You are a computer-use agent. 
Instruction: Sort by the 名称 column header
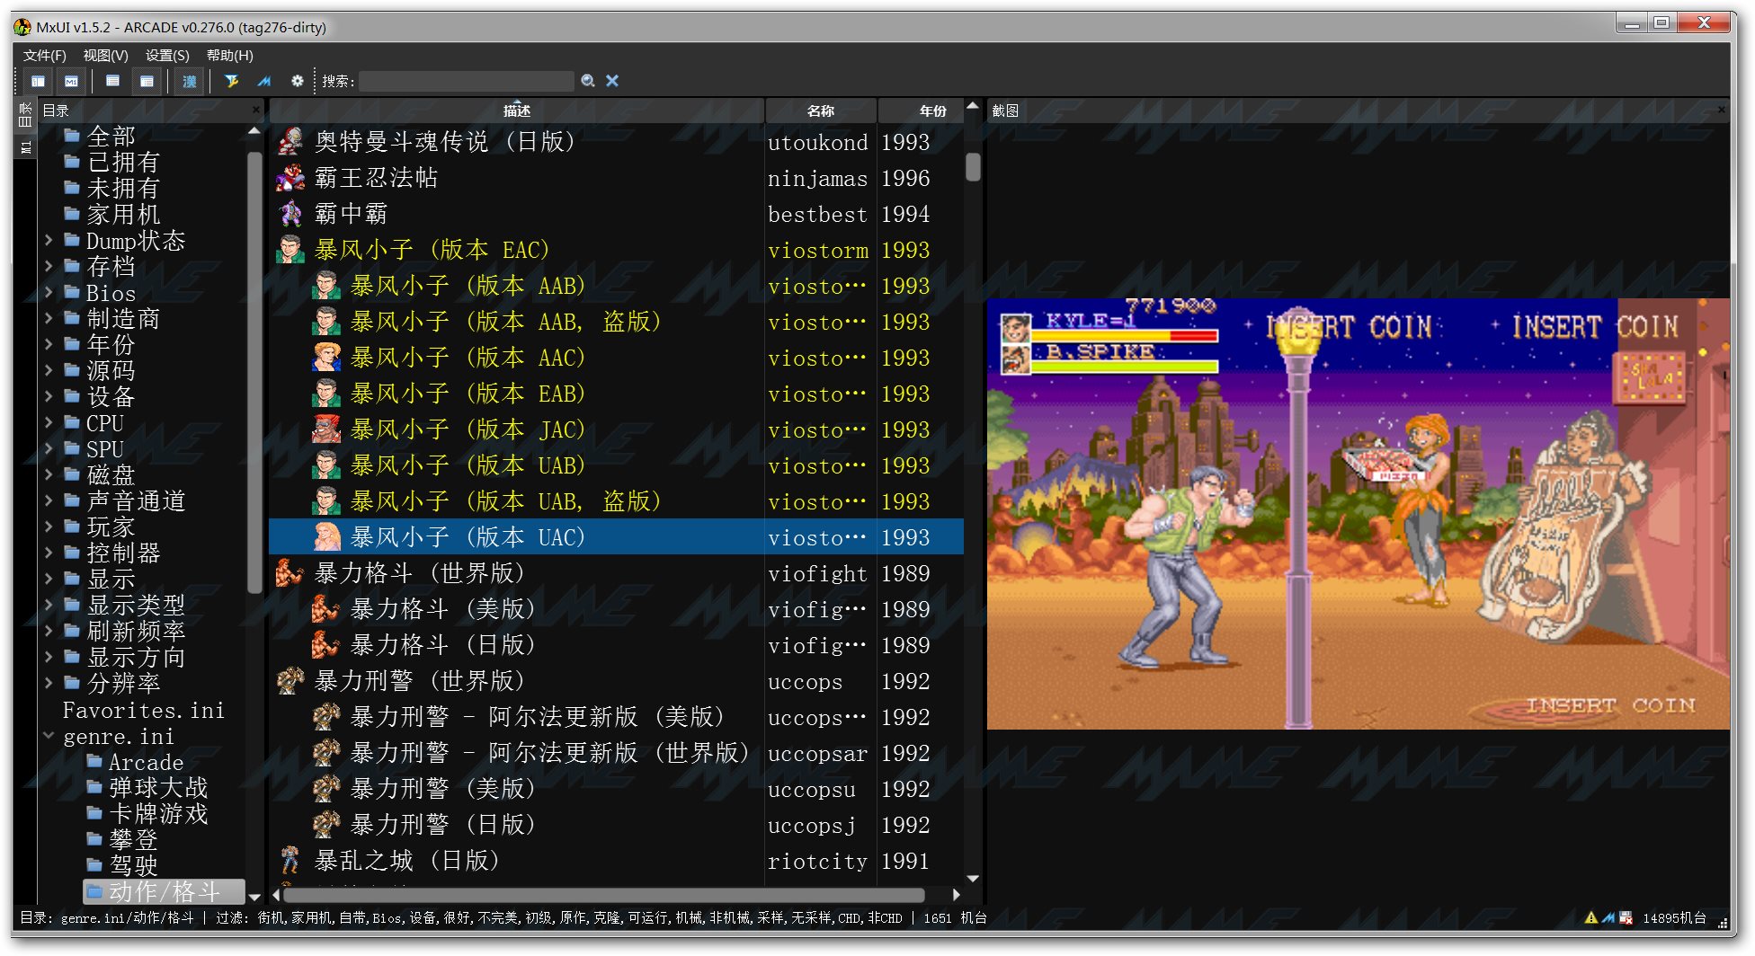[x=821, y=111]
